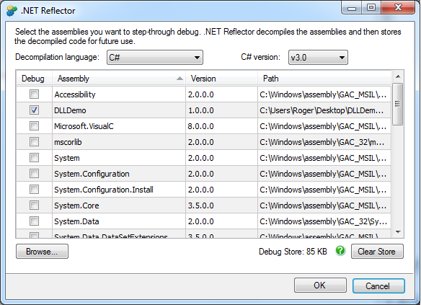The height and width of the screenshot is (305, 421).
Task: Sort by the Version column header
Action: [221, 79]
